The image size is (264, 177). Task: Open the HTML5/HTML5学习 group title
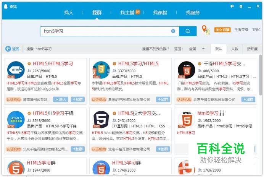[53, 63]
